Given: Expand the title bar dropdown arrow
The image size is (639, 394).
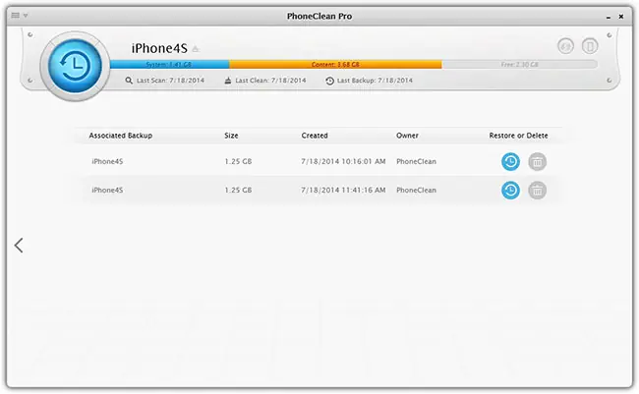Looking at the screenshot, I should (26, 16).
